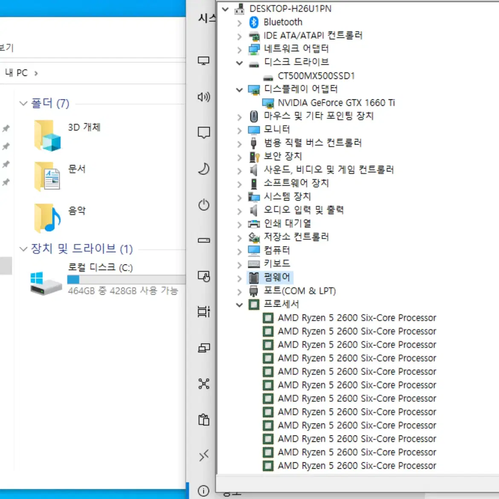
Task: Select the 사운드, 비디오 및 게임 컨트롤러 item
Action: pyautogui.click(x=329, y=170)
